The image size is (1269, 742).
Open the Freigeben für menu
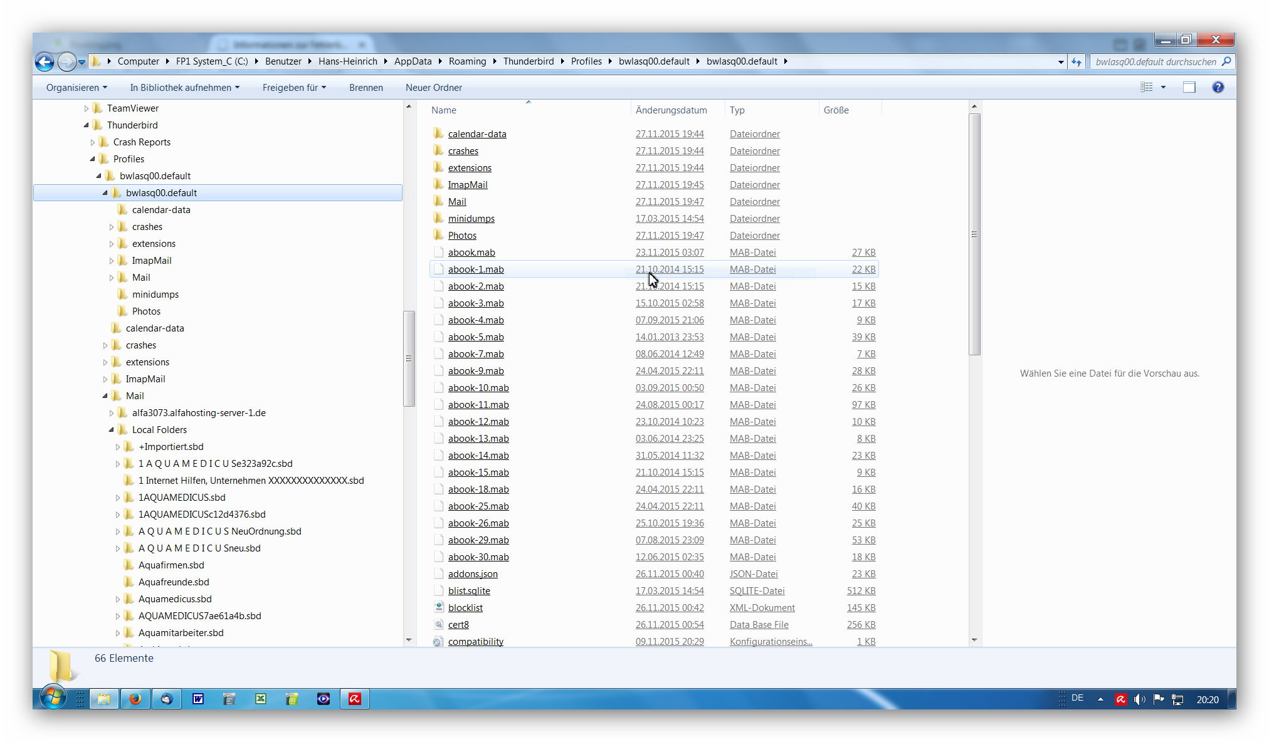[293, 88]
